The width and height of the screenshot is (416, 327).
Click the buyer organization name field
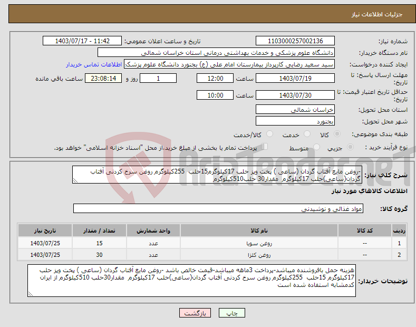point(216,53)
